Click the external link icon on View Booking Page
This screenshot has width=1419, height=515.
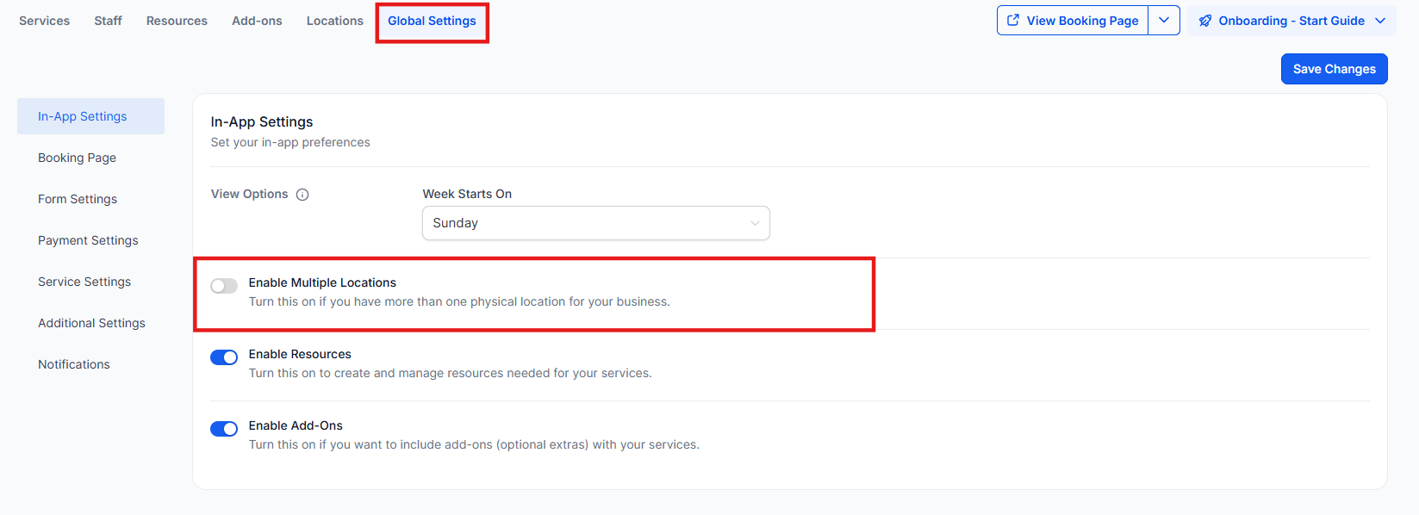(x=1013, y=21)
